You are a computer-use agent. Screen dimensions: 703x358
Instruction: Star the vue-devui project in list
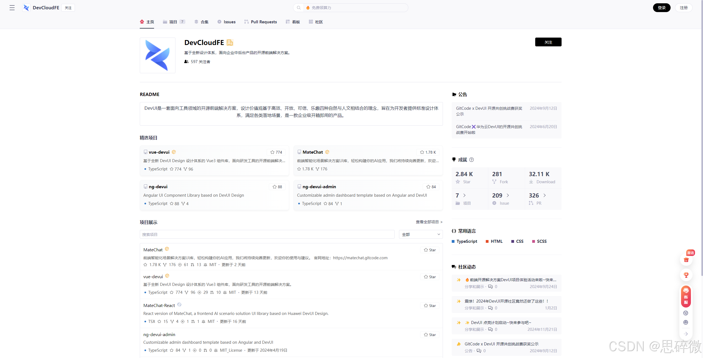(430, 277)
